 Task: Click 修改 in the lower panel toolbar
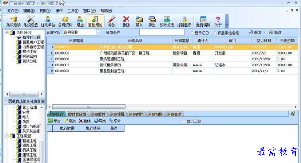[x=70, y=121]
